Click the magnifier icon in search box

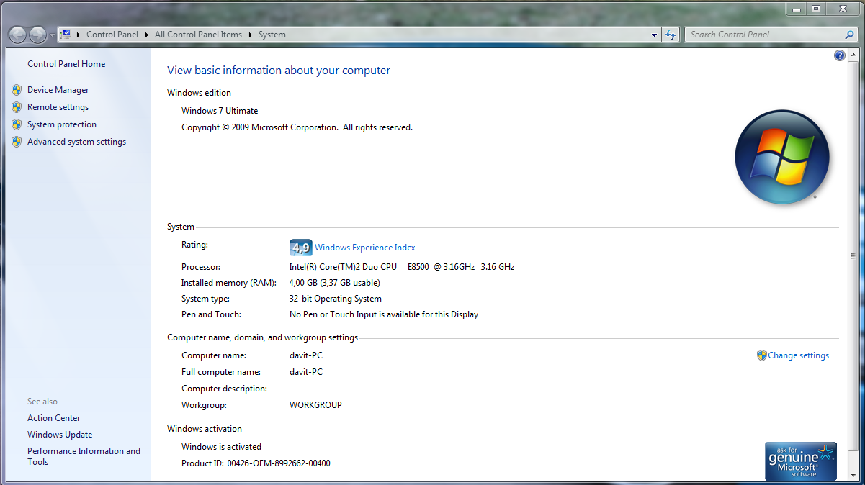click(x=849, y=35)
